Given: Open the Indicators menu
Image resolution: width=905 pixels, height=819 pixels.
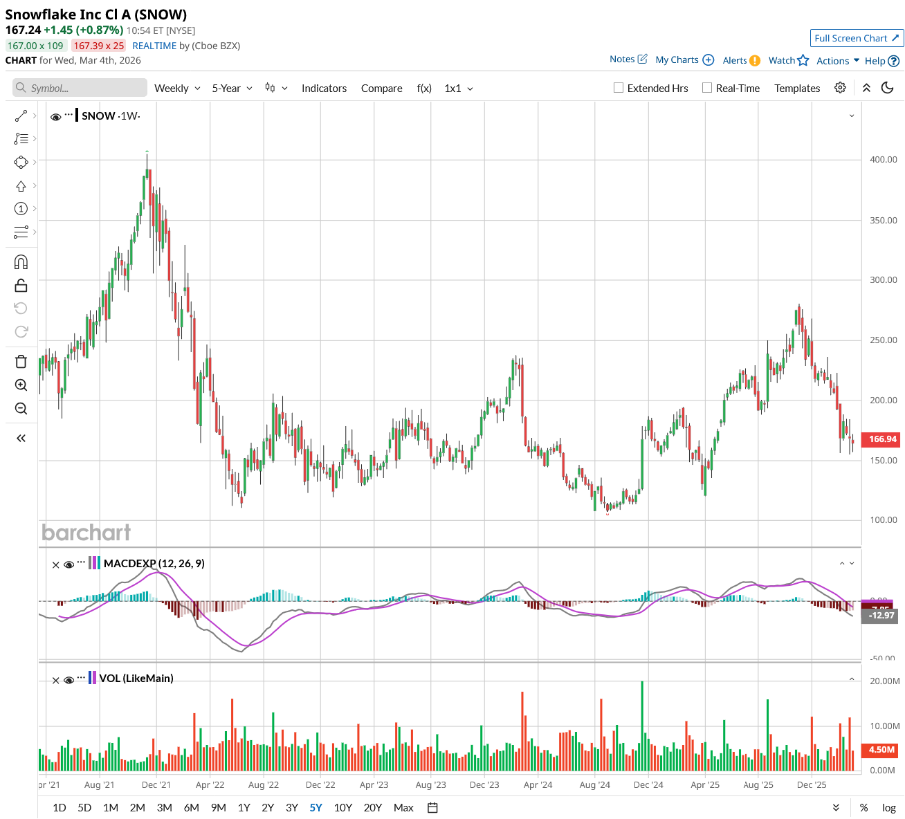Looking at the screenshot, I should click(x=324, y=88).
